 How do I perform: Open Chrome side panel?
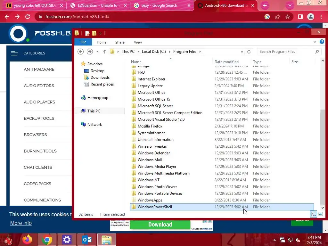click(300, 17)
